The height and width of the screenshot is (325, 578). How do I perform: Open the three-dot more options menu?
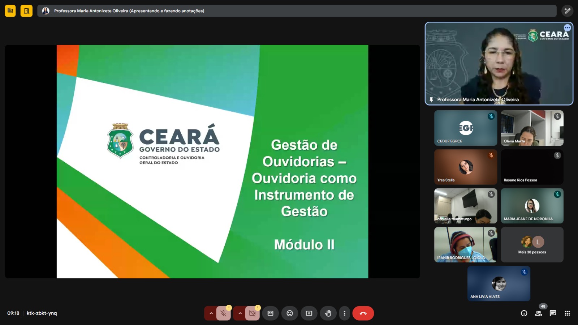344,313
